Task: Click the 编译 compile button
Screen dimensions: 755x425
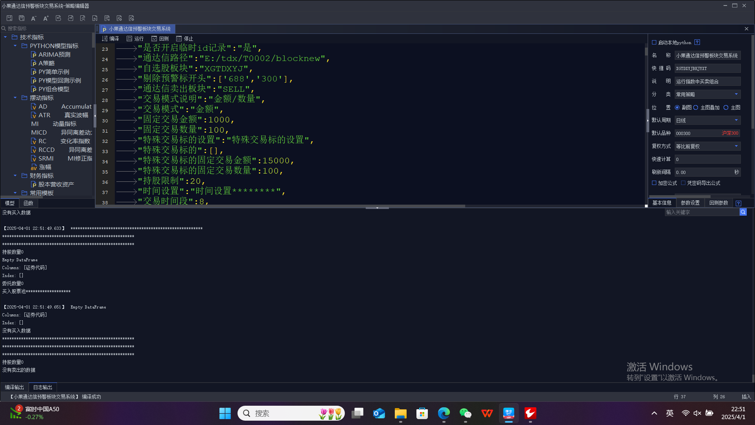Action: point(110,39)
